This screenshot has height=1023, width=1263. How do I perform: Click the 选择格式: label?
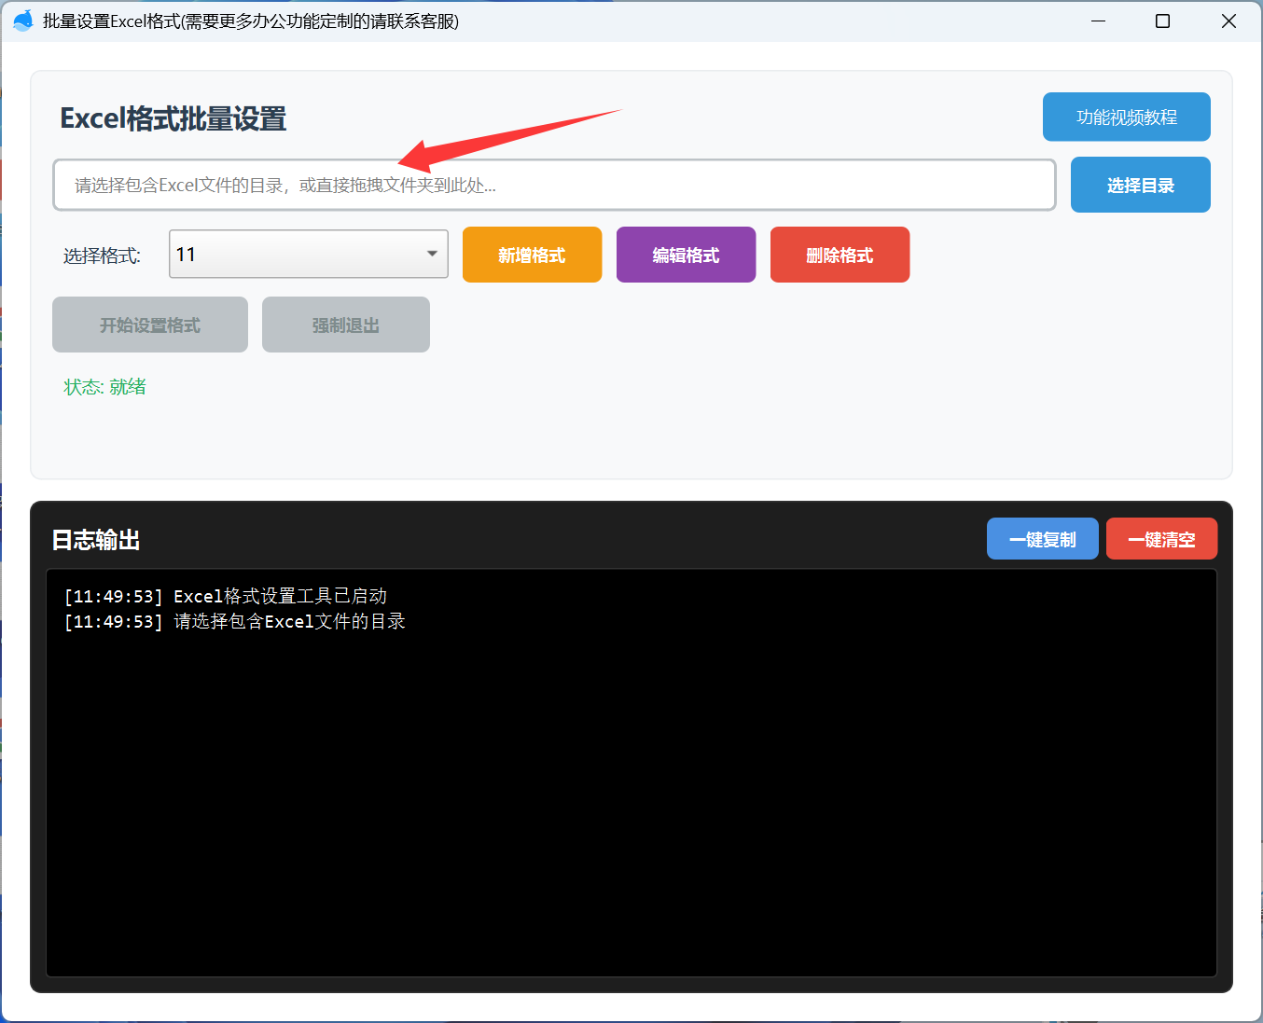[102, 256]
